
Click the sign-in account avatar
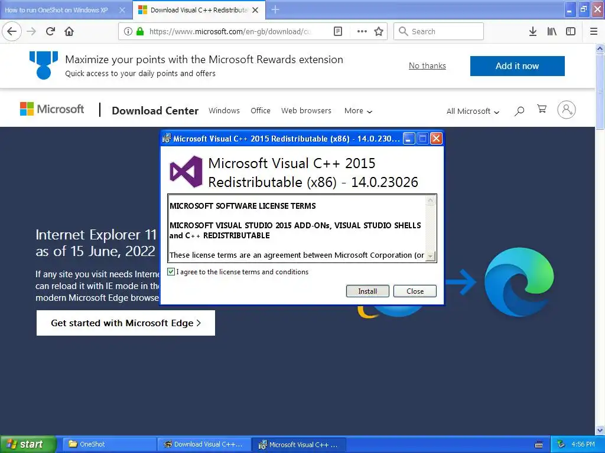[x=567, y=110]
